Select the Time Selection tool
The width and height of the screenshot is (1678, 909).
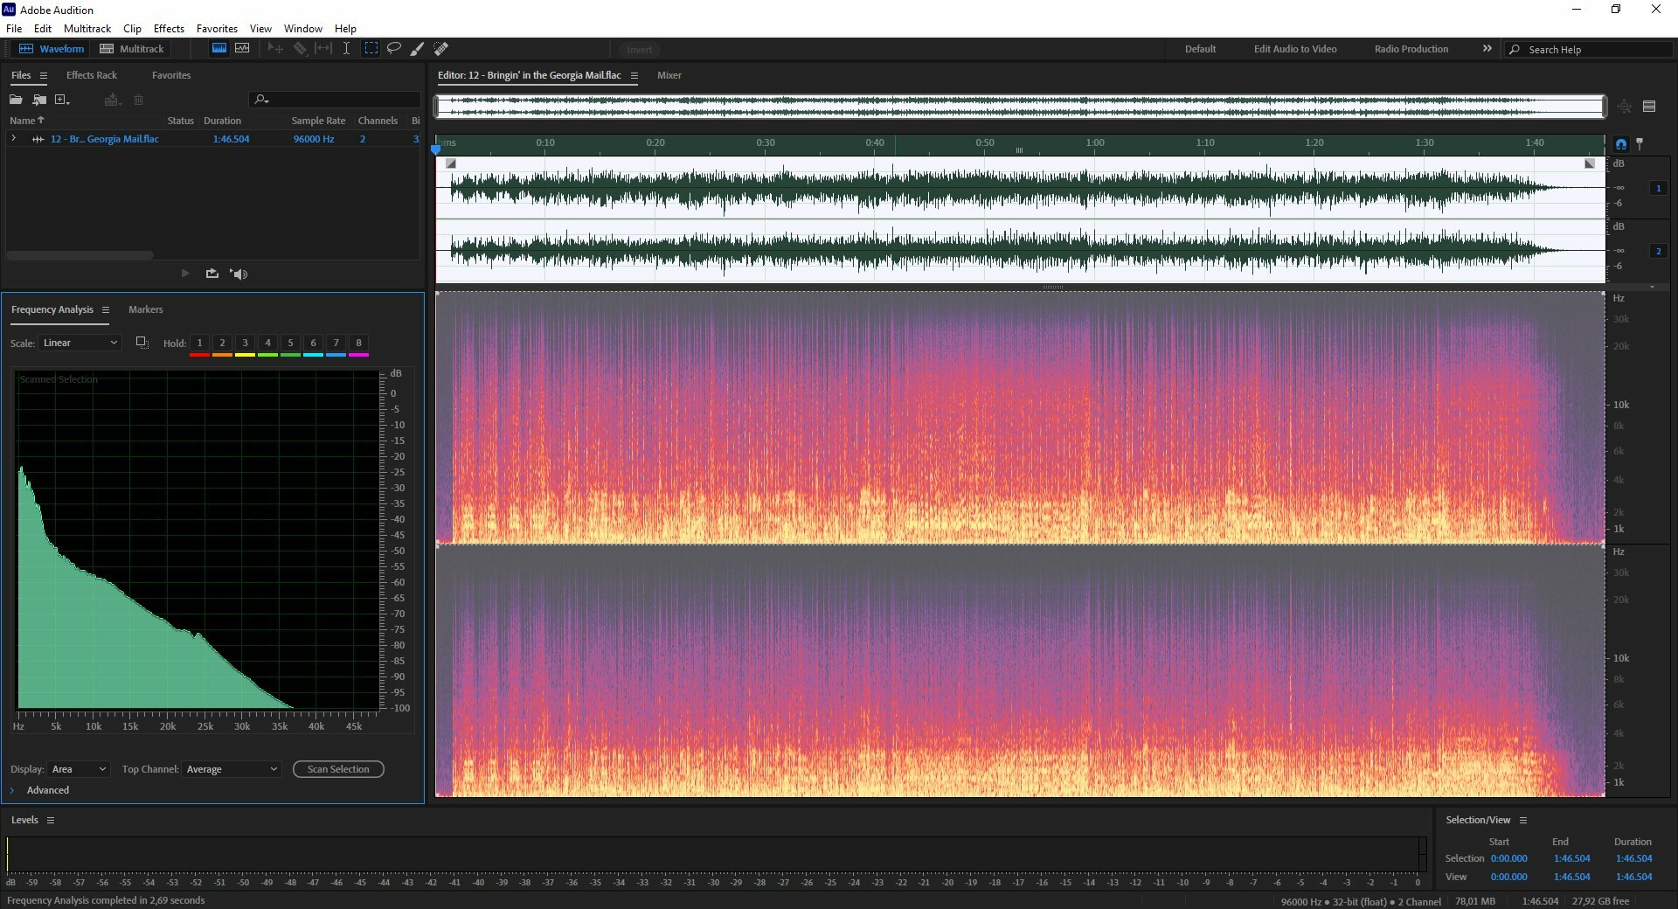point(346,49)
